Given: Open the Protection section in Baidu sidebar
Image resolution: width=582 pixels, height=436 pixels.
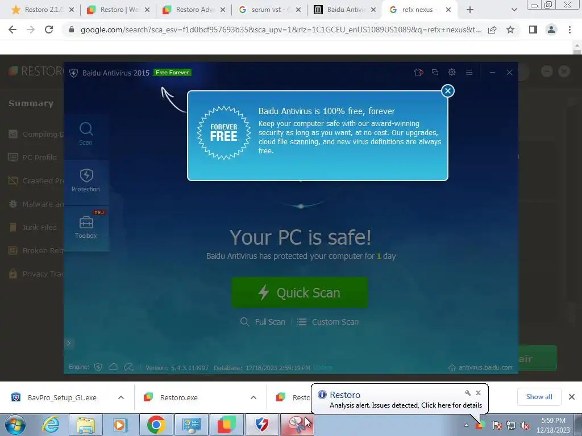Looking at the screenshot, I should click(86, 181).
